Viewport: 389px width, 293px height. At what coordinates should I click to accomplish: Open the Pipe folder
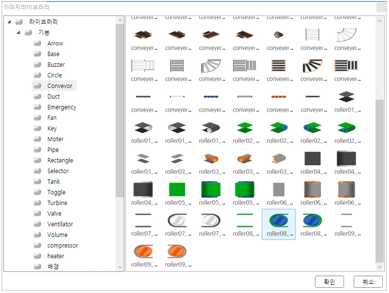(53, 150)
